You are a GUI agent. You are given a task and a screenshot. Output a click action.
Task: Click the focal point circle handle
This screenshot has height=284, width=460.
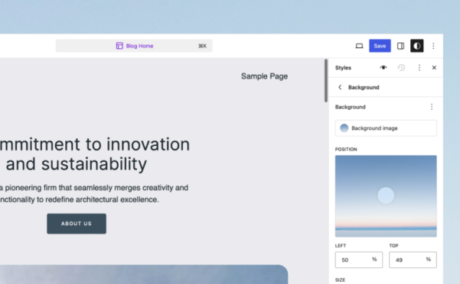(386, 195)
